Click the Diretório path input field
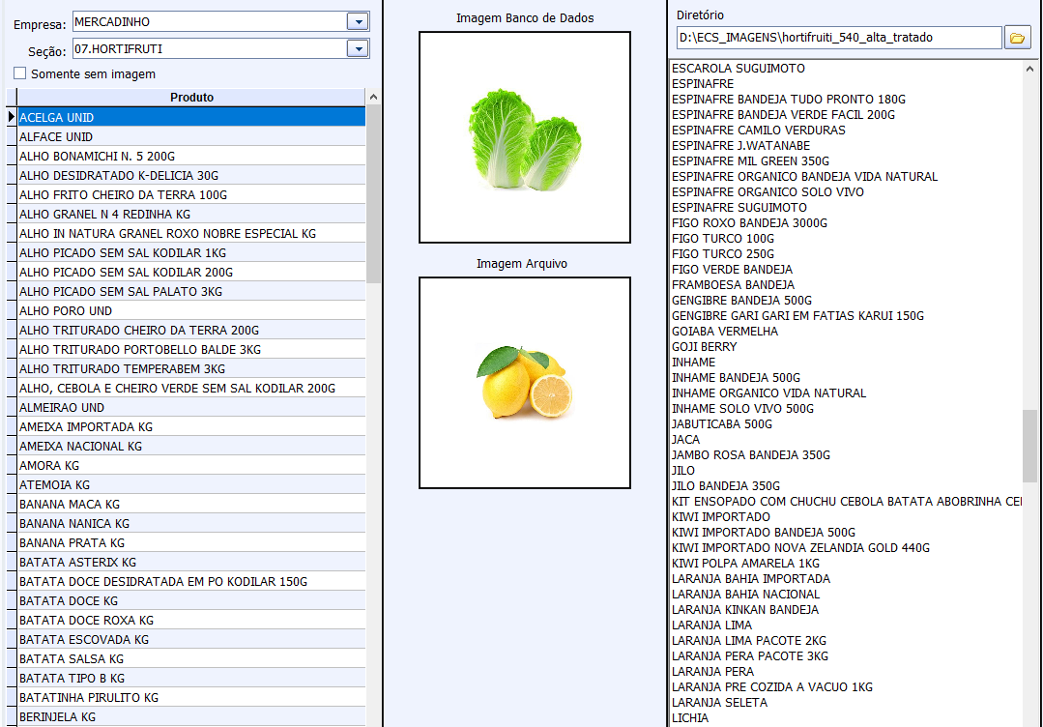This screenshot has height=727, width=1043. 838,38
